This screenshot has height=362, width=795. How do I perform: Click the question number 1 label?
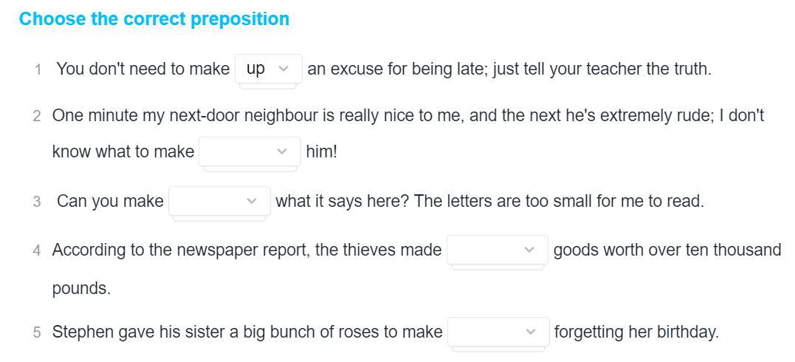pyautogui.click(x=38, y=69)
